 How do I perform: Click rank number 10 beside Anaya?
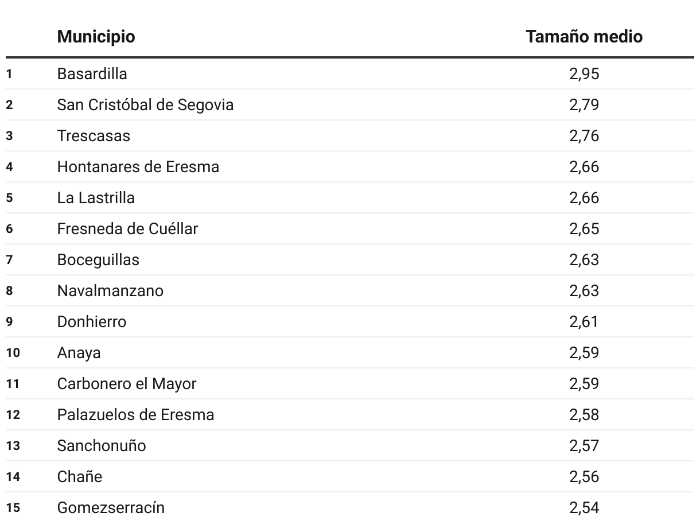click(13, 353)
